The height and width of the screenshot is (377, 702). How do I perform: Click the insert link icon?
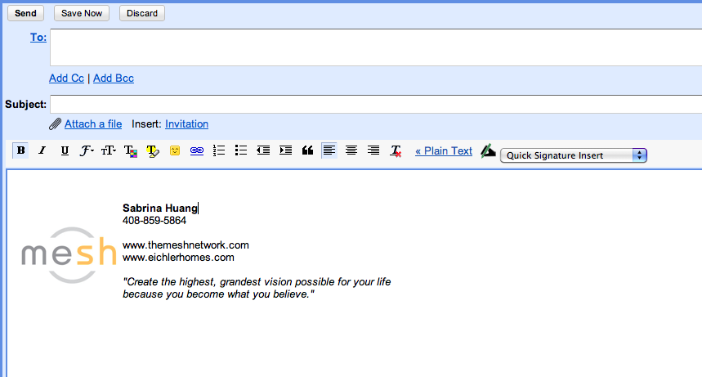point(197,150)
